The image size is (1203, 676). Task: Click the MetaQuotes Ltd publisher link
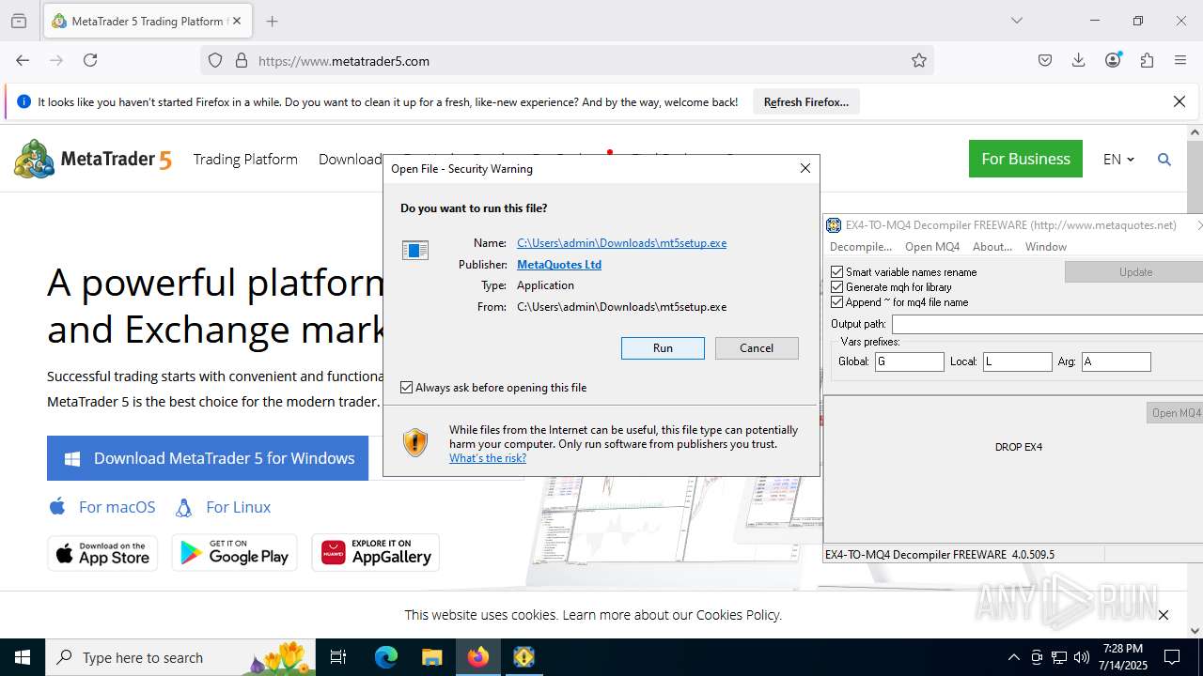tap(559, 264)
